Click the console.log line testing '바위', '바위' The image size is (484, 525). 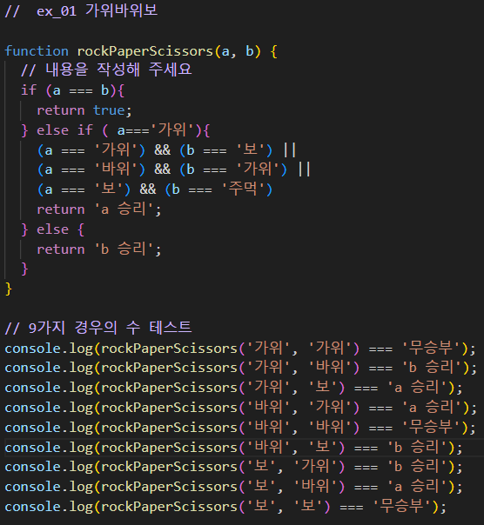pos(240,428)
